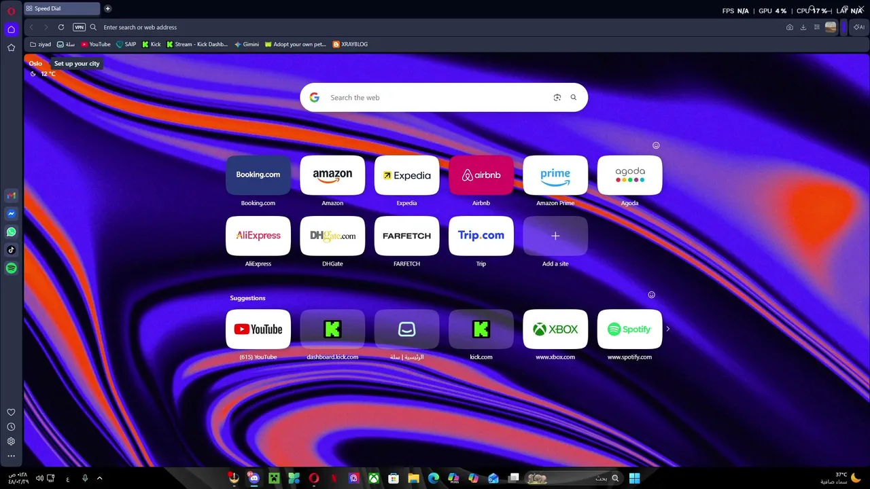Image resolution: width=870 pixels, height=489 pixels.
Task: Open the Agoda speed dial tile
Action: tap(629, 175)
